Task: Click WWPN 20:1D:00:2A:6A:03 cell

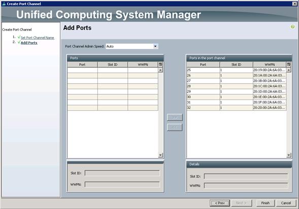Action: (x=270, y=92)
